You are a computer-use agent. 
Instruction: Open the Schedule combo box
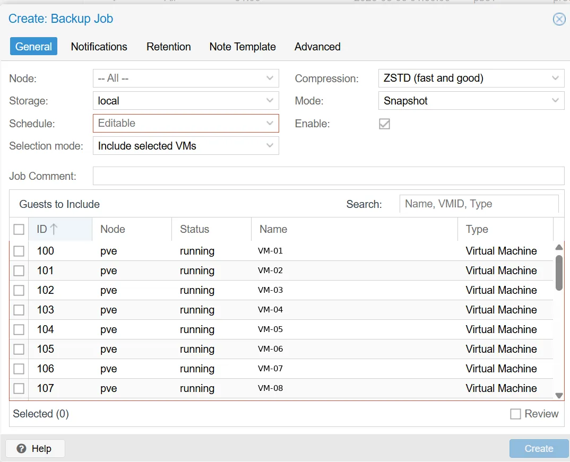tap(186, 123)
